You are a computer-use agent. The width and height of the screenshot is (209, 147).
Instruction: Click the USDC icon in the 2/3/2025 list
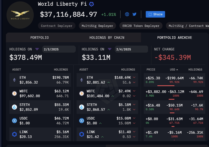tap(14, 121)
